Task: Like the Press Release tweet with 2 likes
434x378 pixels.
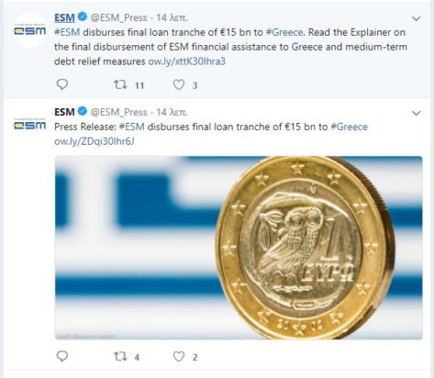Action: pos(179,357)
